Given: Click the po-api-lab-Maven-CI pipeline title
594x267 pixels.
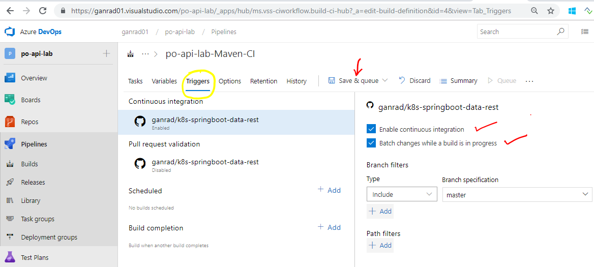Looking at the screenshot, I should click(210, 54).
